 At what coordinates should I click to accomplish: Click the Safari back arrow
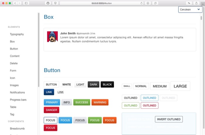pos(15,3)
